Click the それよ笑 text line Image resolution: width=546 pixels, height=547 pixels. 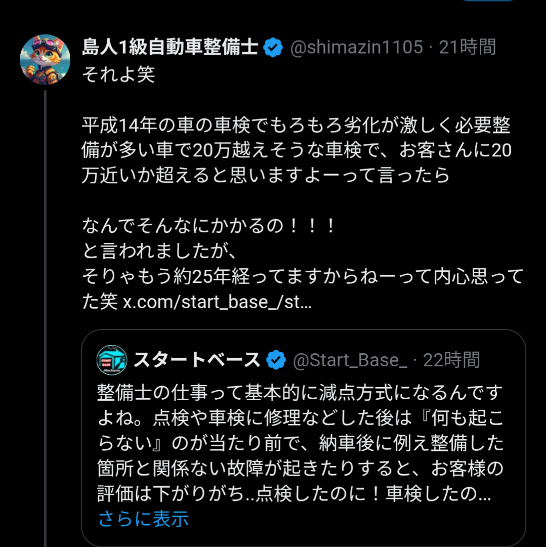118,75
